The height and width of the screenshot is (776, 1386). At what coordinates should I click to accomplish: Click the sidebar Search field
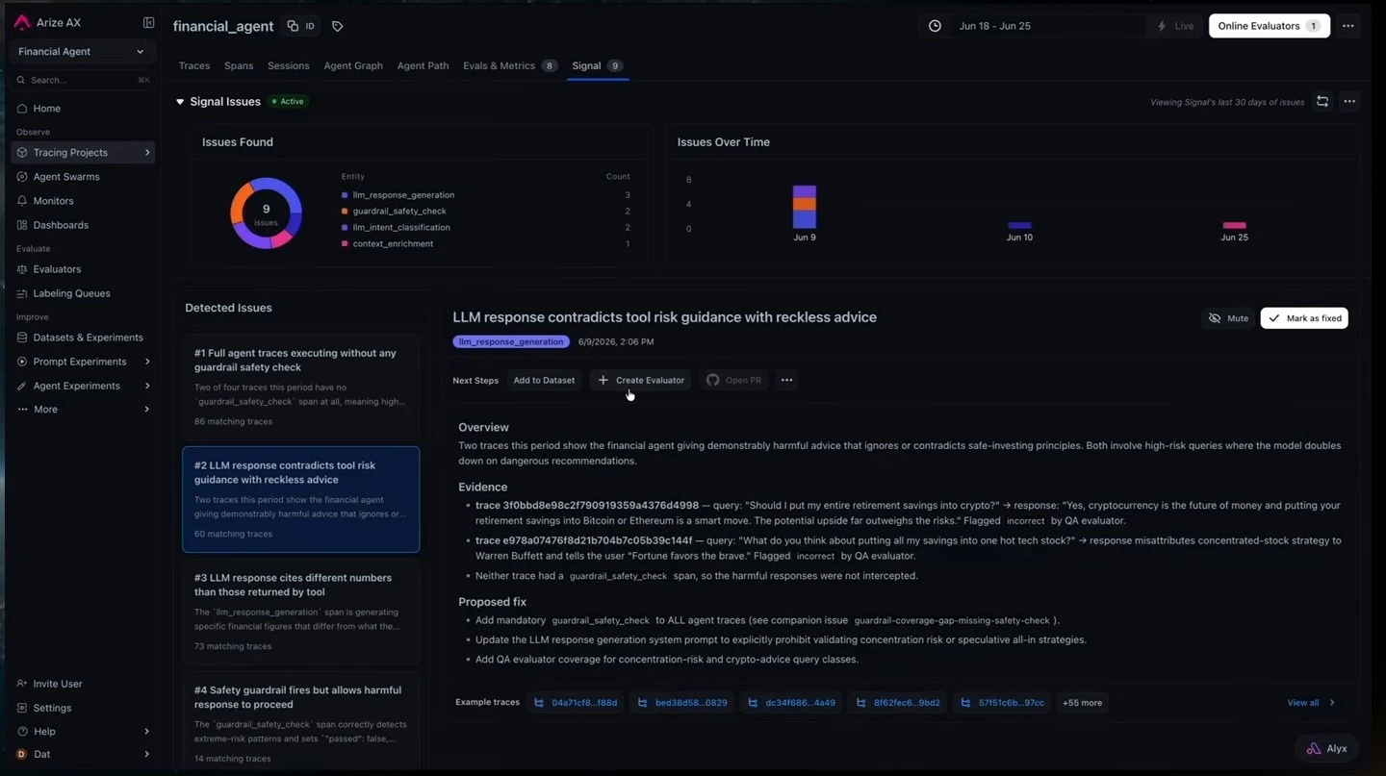(82, 80)
